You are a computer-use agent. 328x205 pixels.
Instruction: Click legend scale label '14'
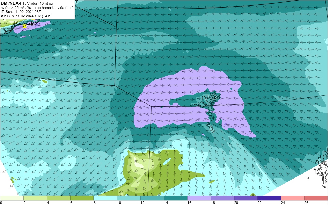point(166,203)
